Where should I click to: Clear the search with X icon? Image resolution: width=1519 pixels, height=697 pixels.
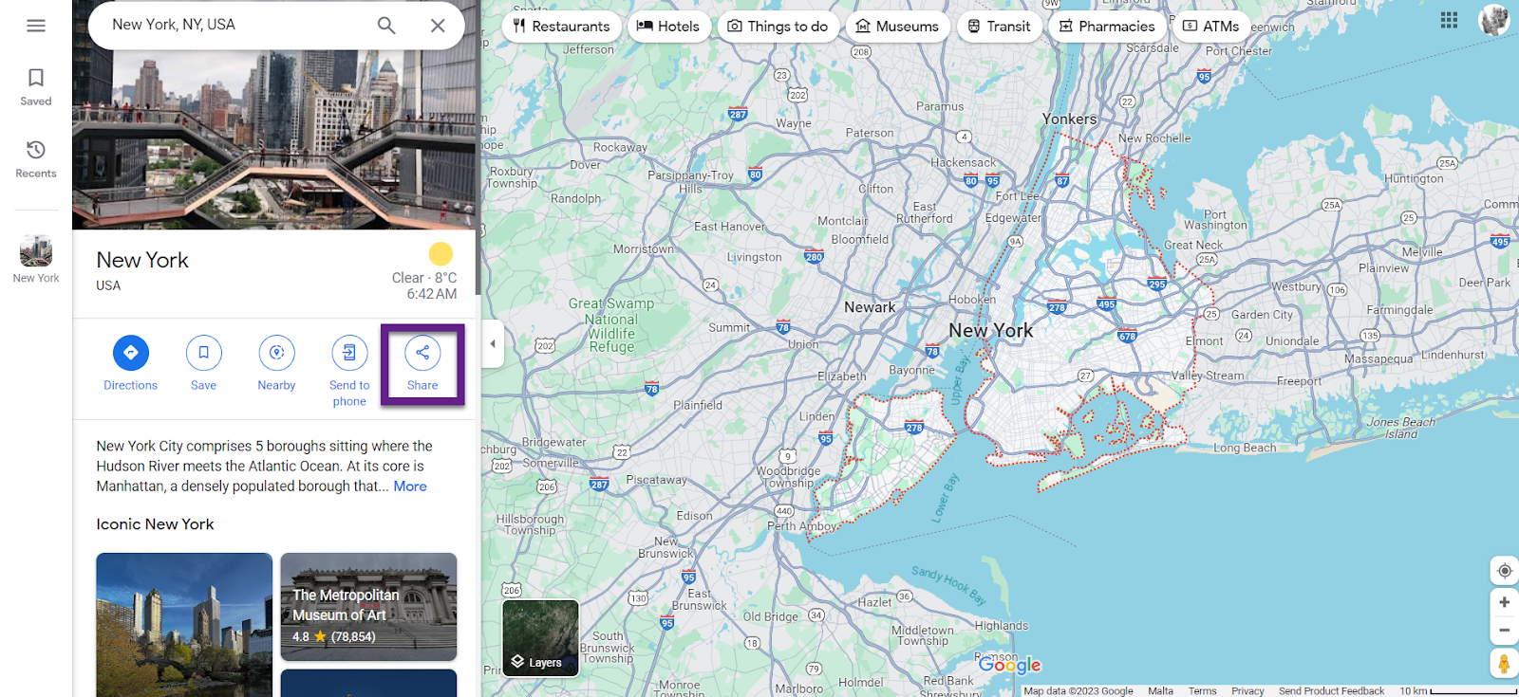tap(438, 26)
